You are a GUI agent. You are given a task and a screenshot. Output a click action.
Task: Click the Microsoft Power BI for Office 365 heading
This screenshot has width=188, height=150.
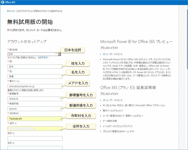tap(136, 41)
